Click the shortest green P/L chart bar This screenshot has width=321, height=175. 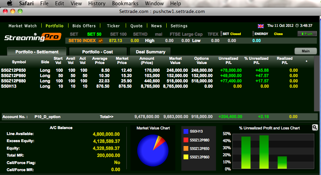pos(282,163)
